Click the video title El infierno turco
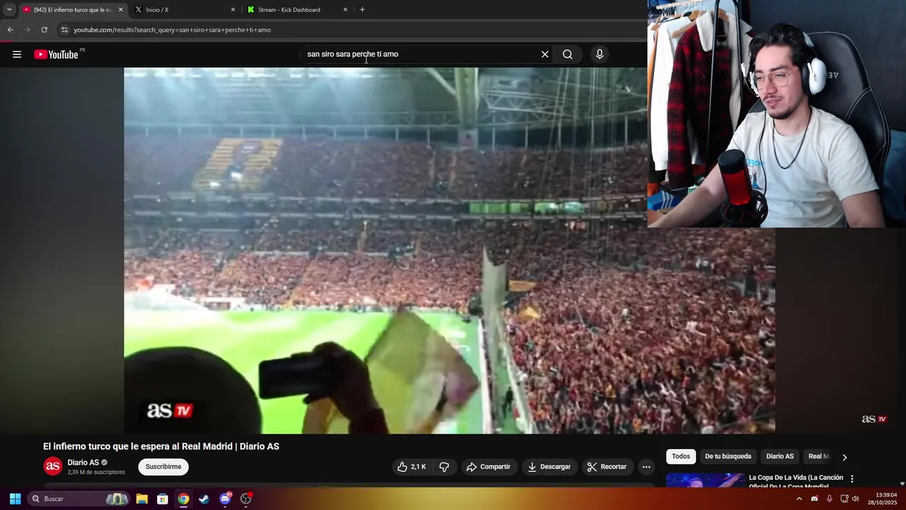906x510 pixels. tap(161, 446)
